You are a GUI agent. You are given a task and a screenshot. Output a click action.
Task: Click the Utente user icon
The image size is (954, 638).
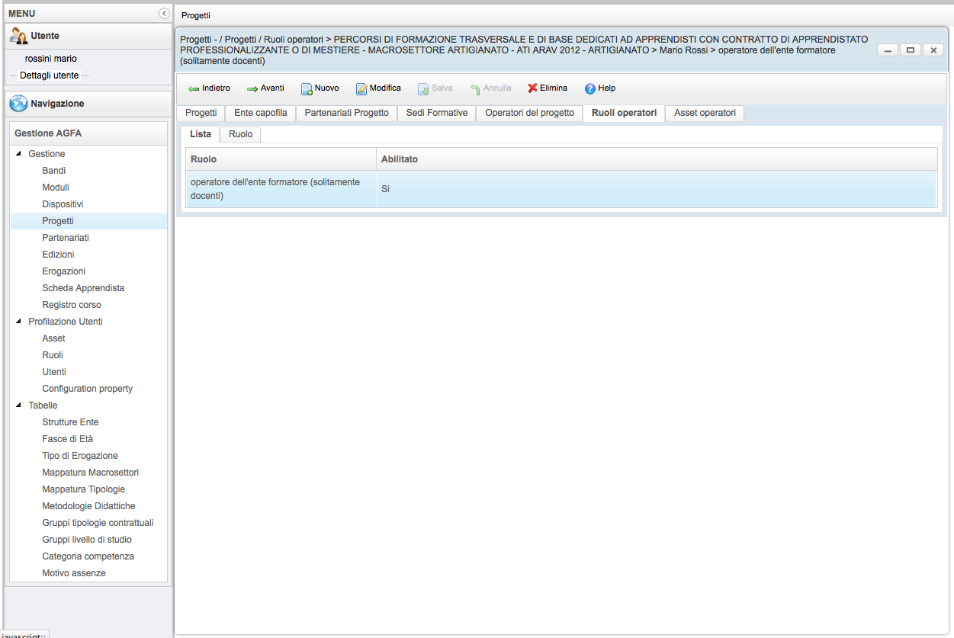click(x=18, y=36)
